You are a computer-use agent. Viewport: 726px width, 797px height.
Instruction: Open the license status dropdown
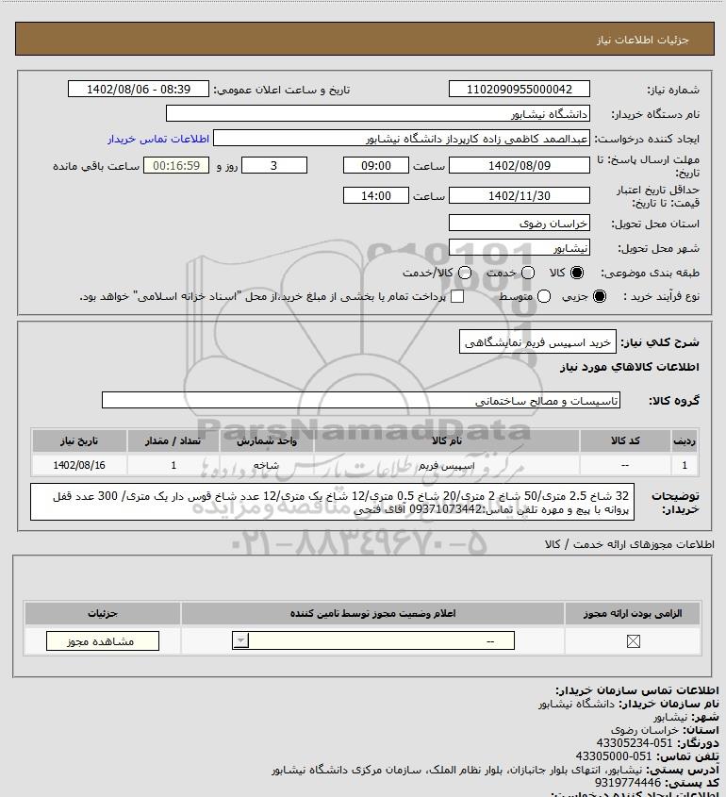(x=373, y=641)
